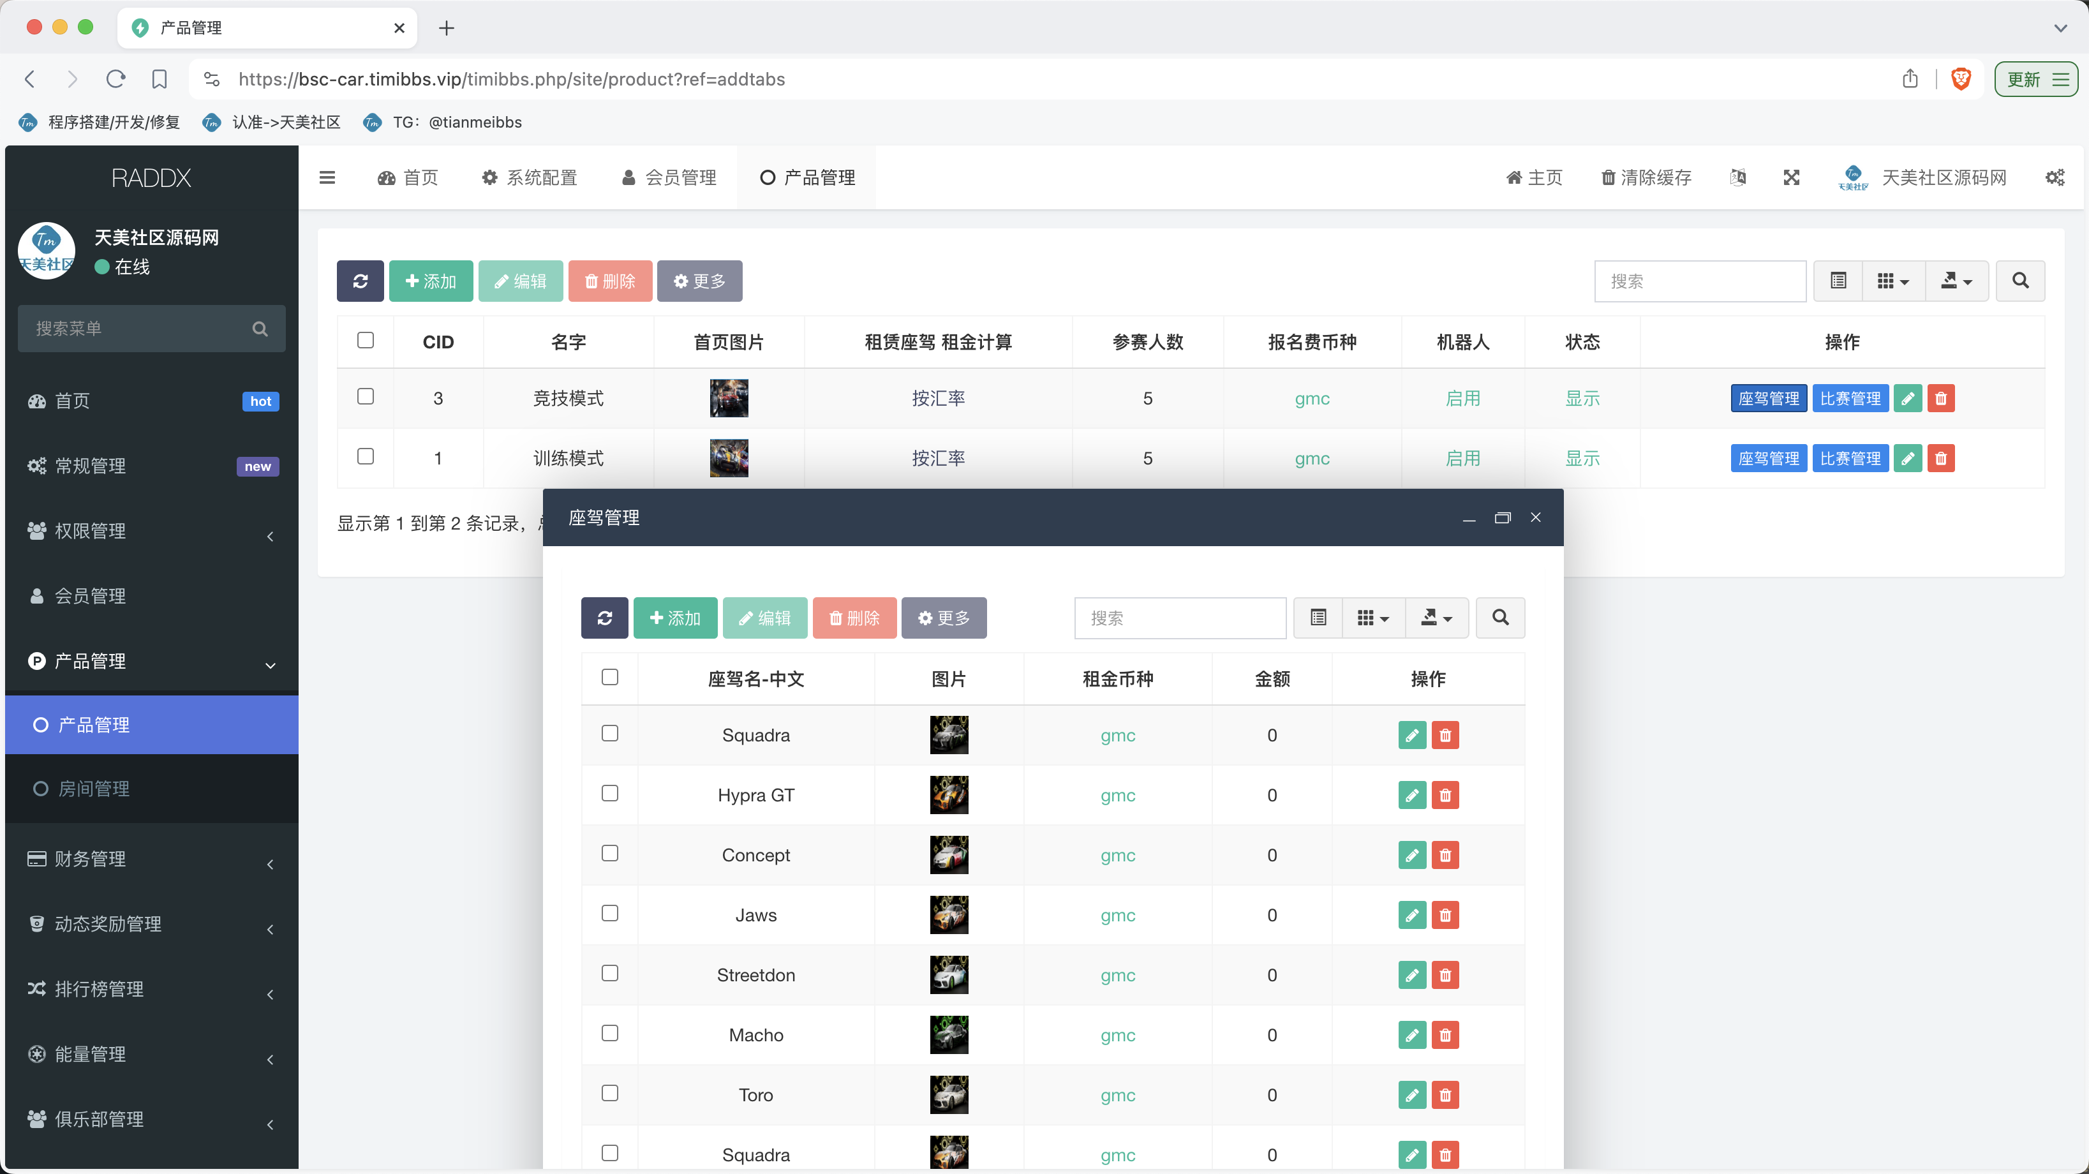Check the Macho row checkbox
The width and height of the screenshot is (2089, 1174).
(610, 1034)
